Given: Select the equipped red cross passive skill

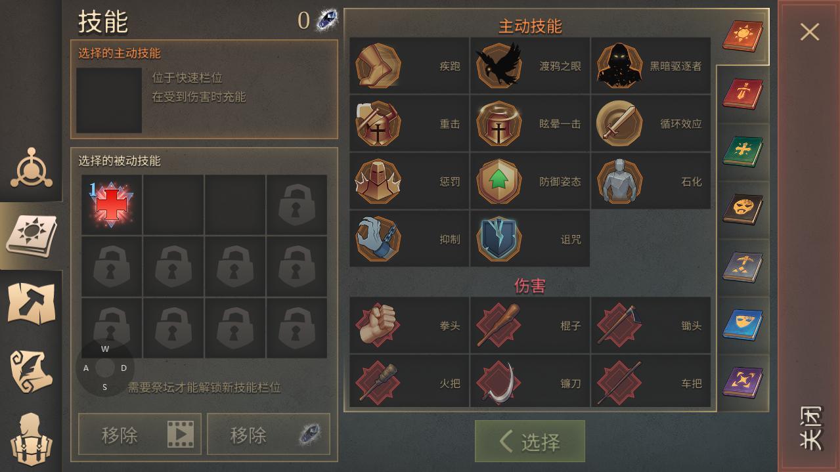Looking at the screenshot, I should pyautogui.click(x=112, y=205).
